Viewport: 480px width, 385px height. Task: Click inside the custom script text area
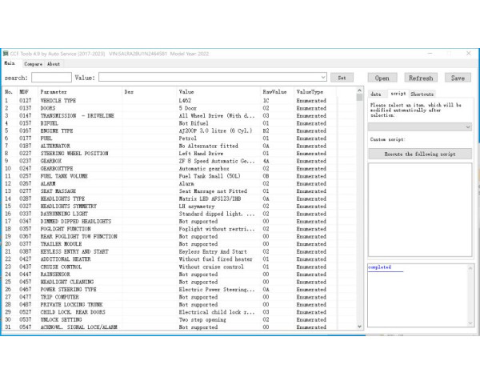tap(420, 208)
